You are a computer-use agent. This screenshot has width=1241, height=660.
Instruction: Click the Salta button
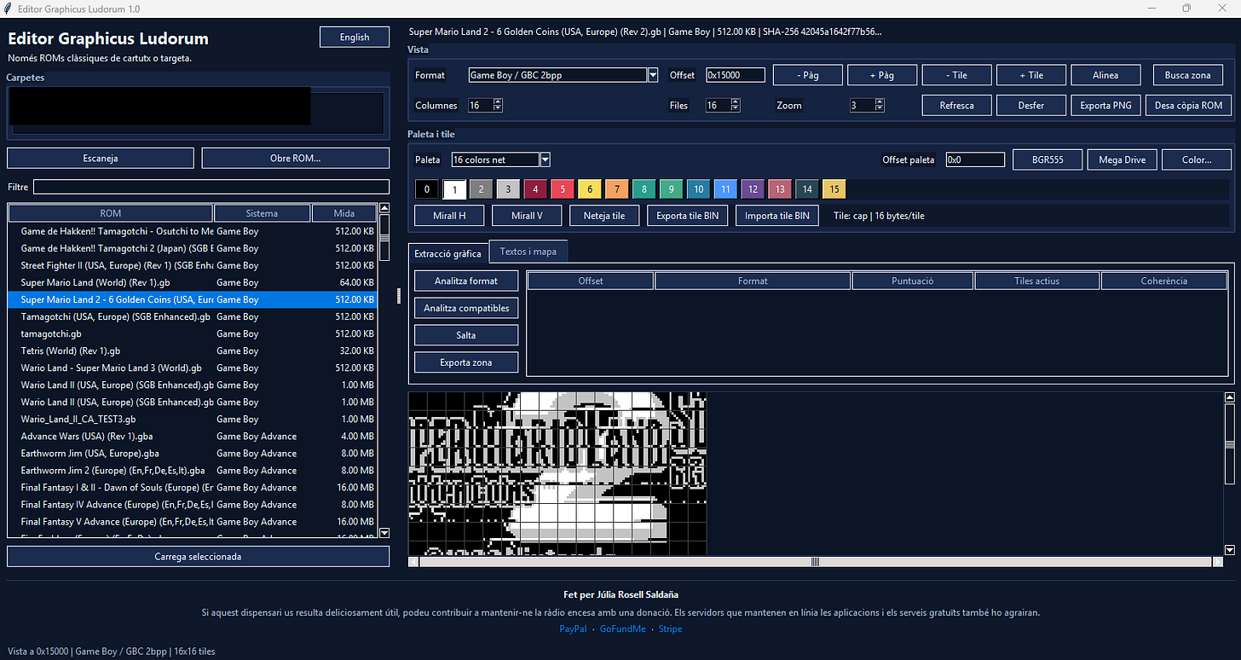tap(466, 335)
